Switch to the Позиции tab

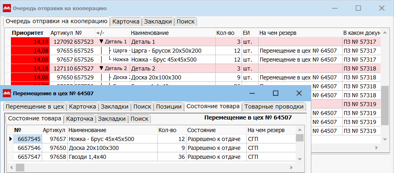point(168,107)
